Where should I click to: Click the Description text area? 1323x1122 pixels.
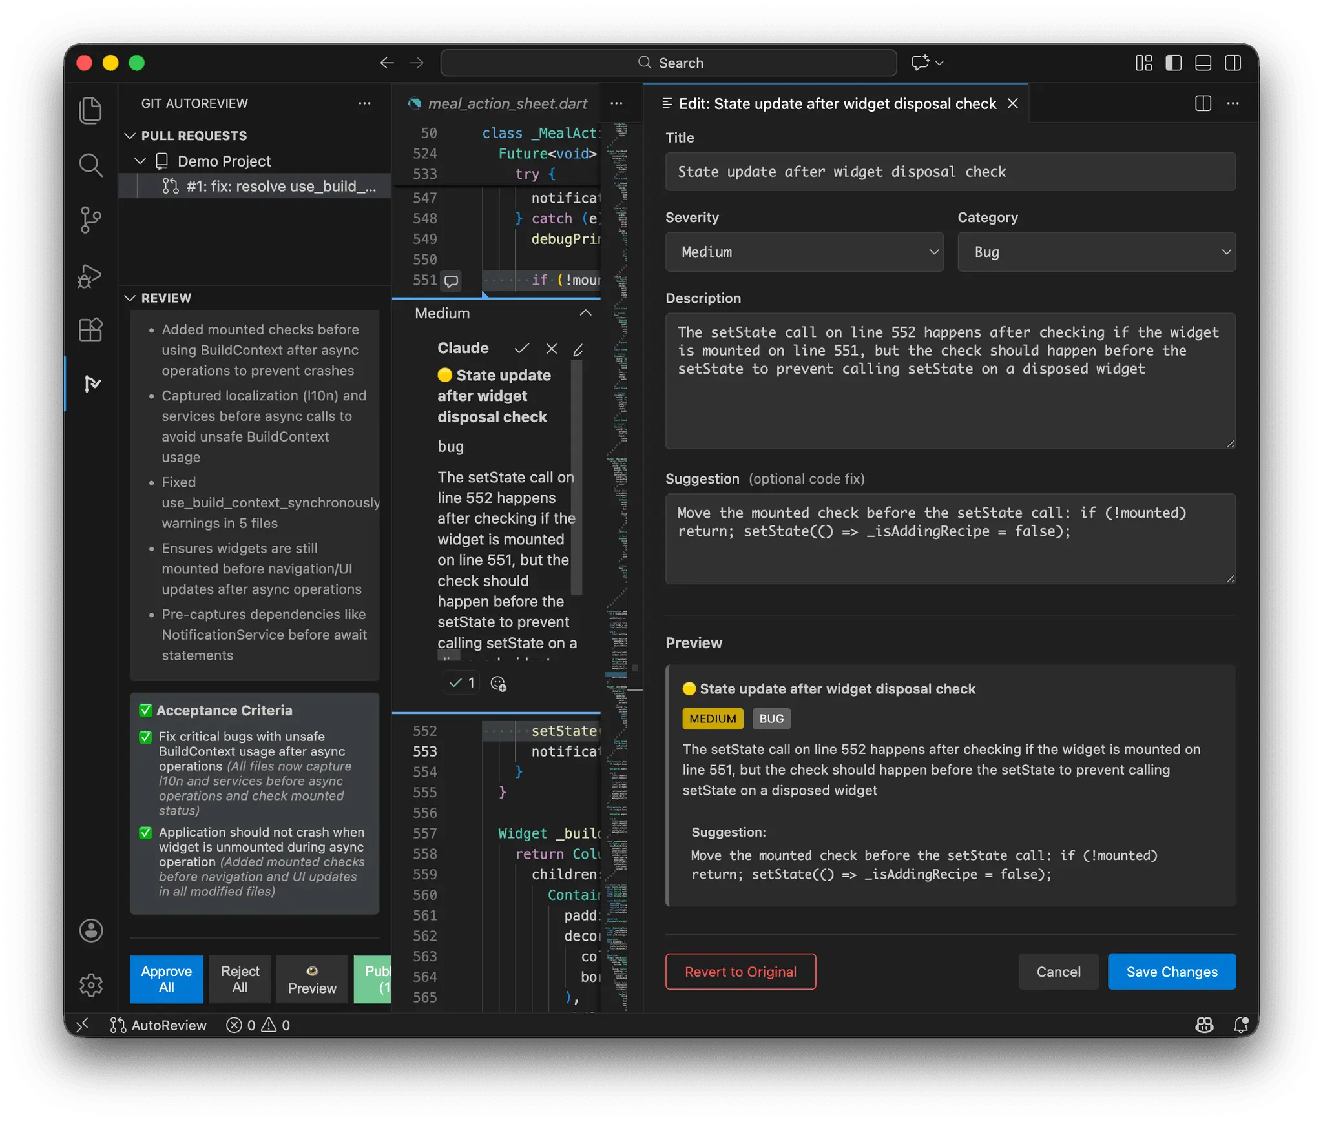pos(950,381)
